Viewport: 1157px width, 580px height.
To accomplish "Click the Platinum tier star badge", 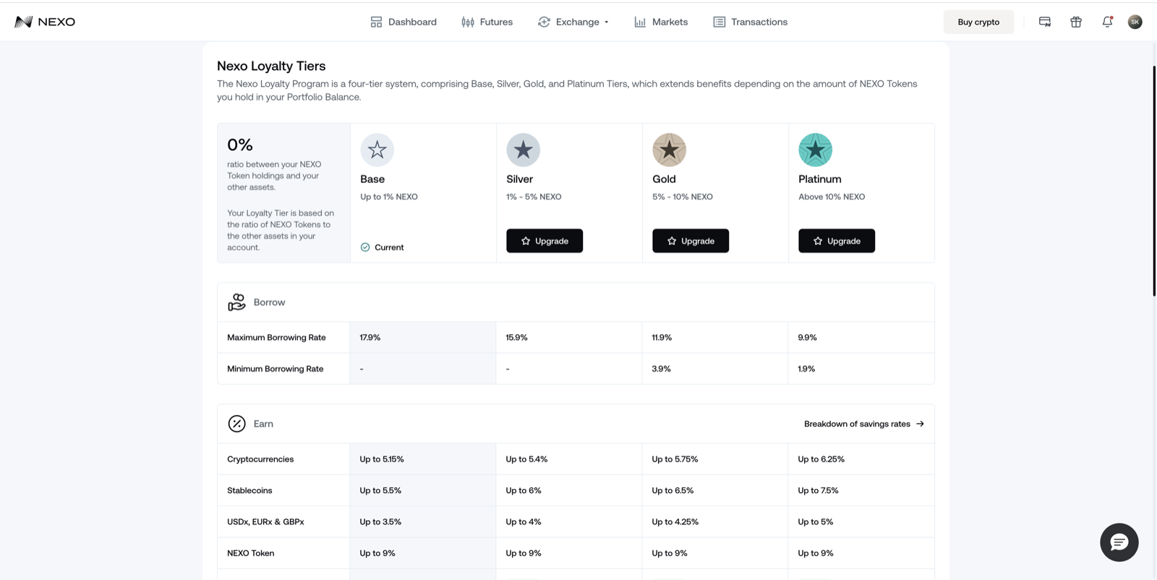I will (816, 150).
